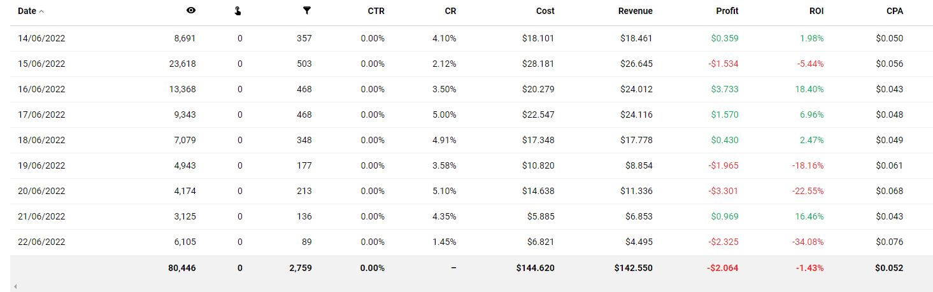Click the 23,618 views cell

[184, 64]
